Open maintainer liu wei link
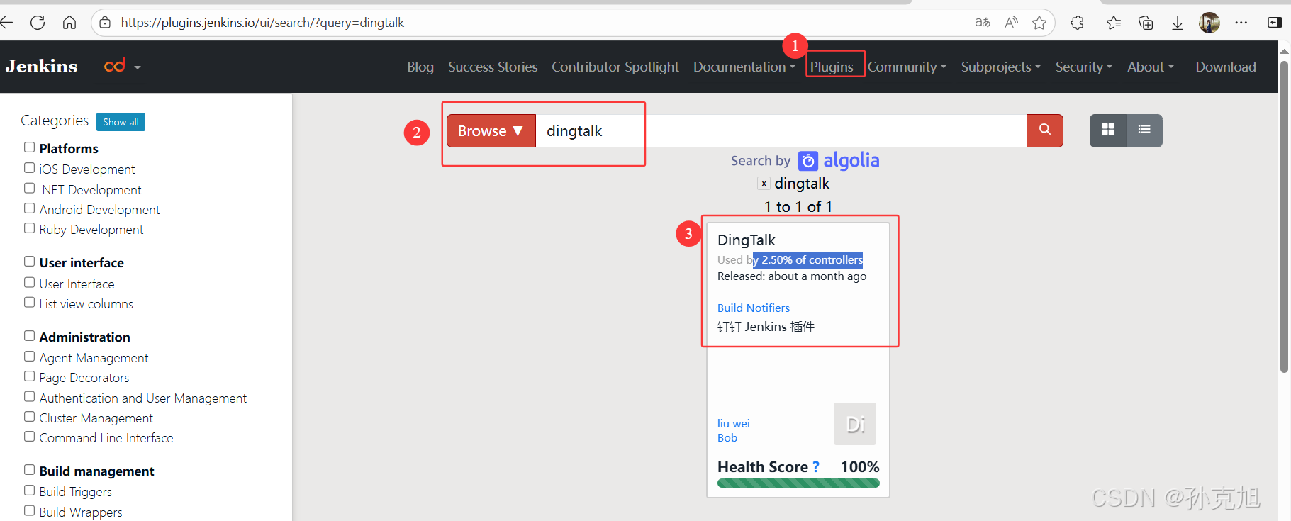Viewport: 1291px width, 521px height. click(734, 423)
